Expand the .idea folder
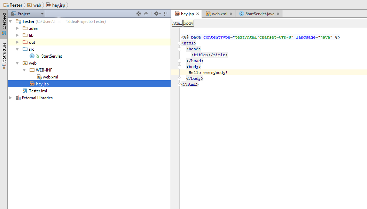This screenshot has height=209, width=367. [17, 28]
